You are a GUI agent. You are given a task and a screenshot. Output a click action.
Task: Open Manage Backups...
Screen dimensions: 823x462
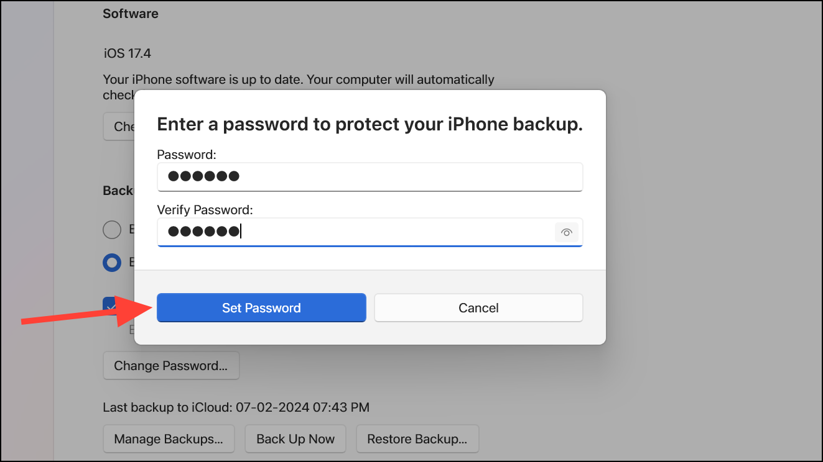(169, 439)
